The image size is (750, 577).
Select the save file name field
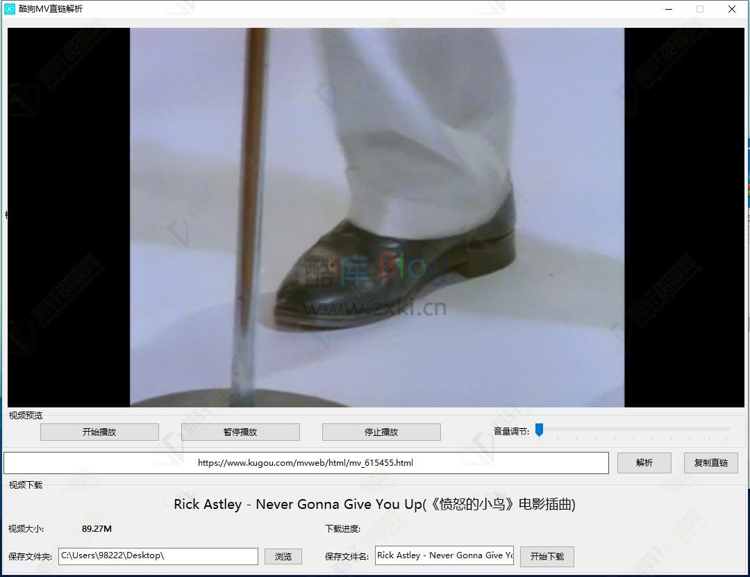[444, 555]
